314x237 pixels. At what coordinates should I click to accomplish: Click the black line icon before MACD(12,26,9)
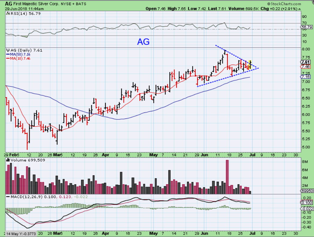coord(8,197)
